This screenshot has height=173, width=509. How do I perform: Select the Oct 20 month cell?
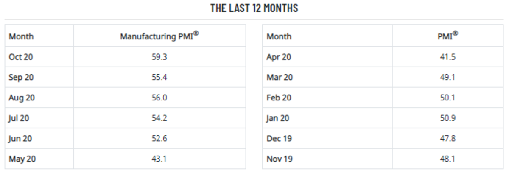pyautogui.click(x=21, y=57)
